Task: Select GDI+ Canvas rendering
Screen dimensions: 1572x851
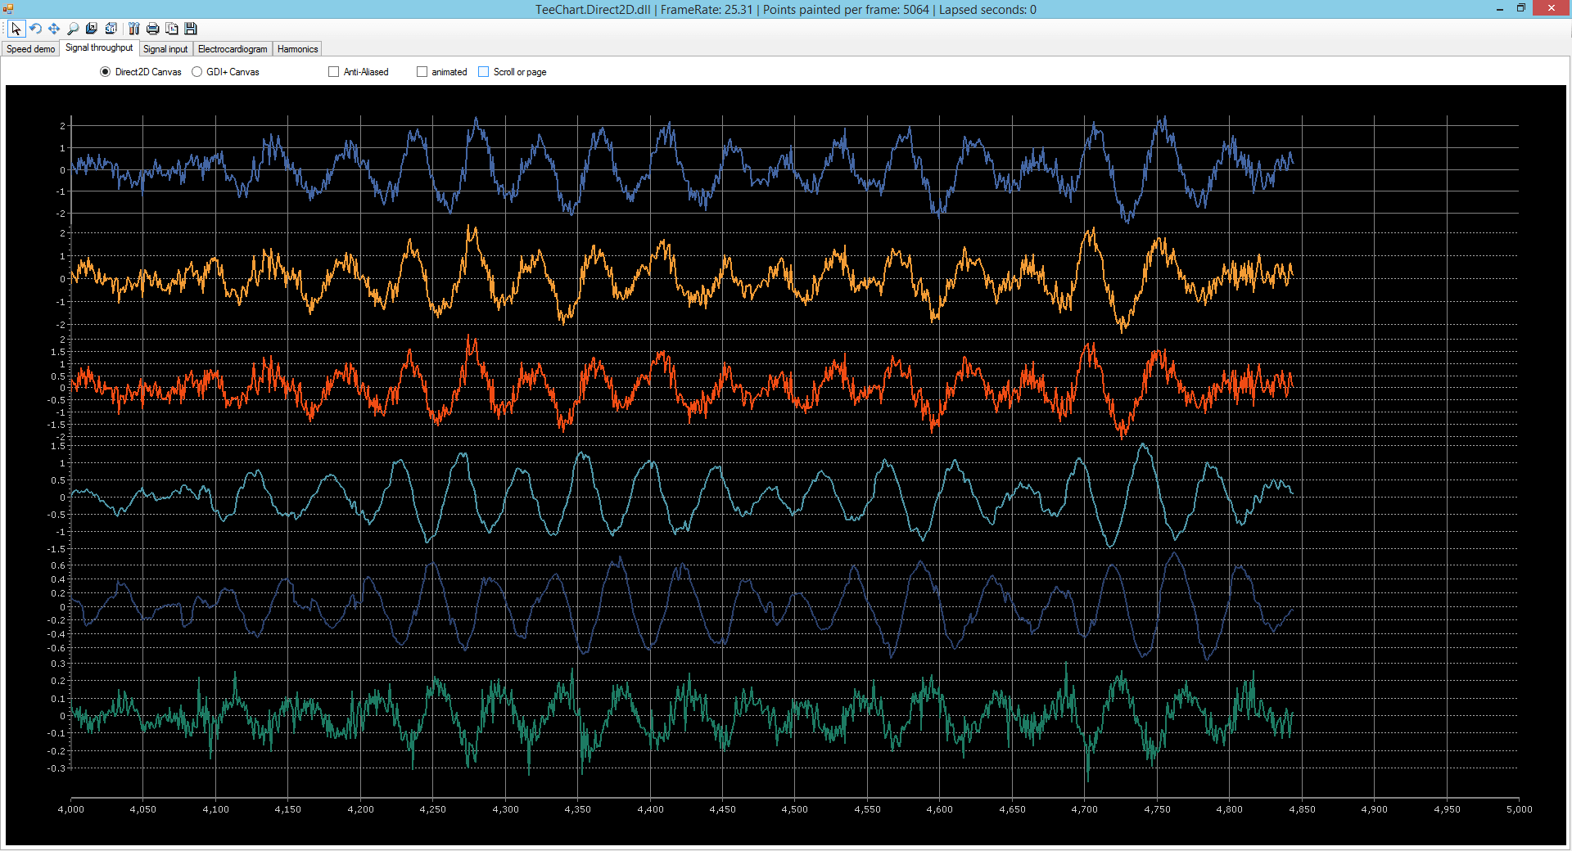Action: [x=196, y=72]
